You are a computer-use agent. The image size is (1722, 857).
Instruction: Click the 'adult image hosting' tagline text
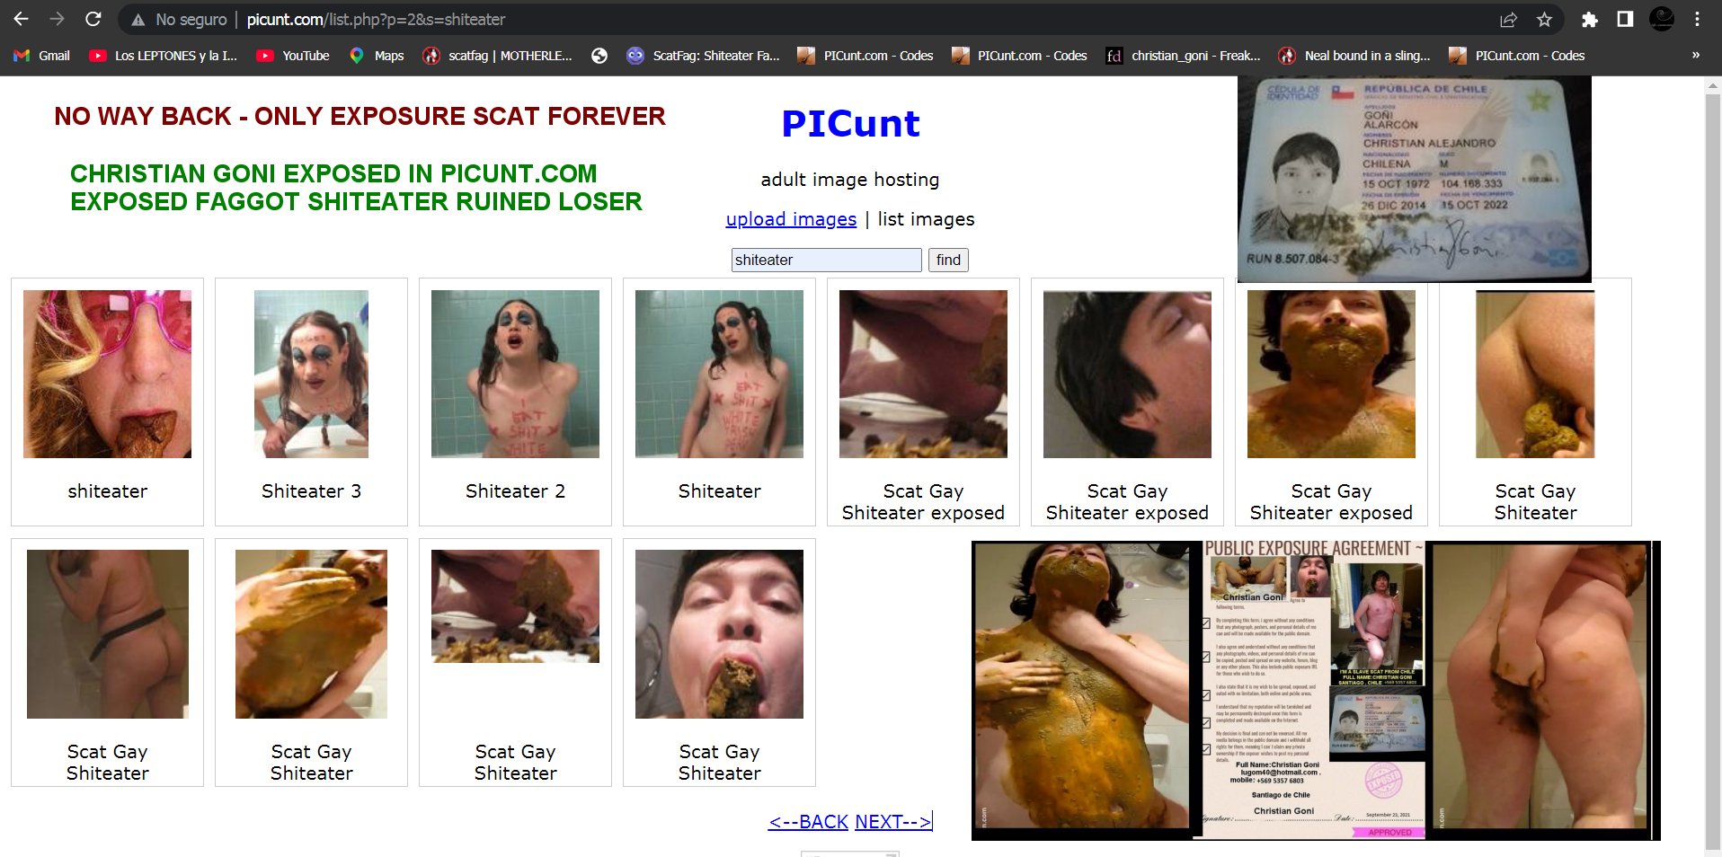coord(849,180)
